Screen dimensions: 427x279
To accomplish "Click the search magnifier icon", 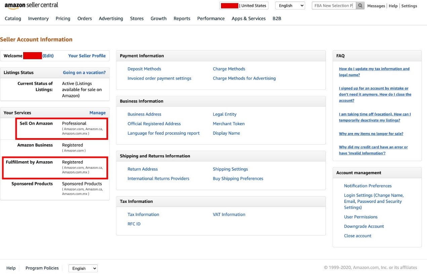I will pyautogui.click(x=360, y=6).
